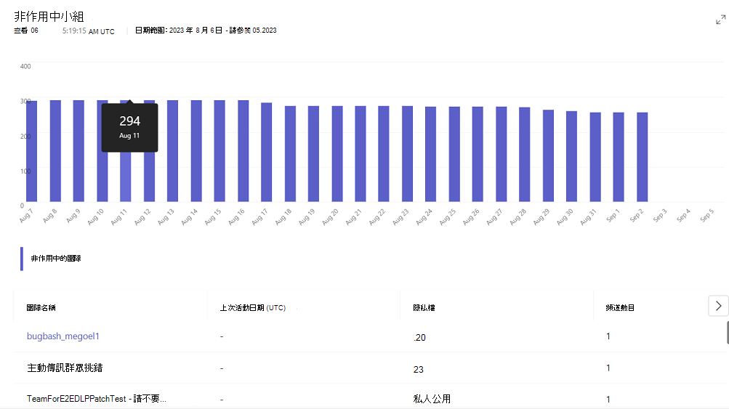The width and height of the screenshot is (729, 409).
Task: Click privacy value 23 in table
Action: 419,370
